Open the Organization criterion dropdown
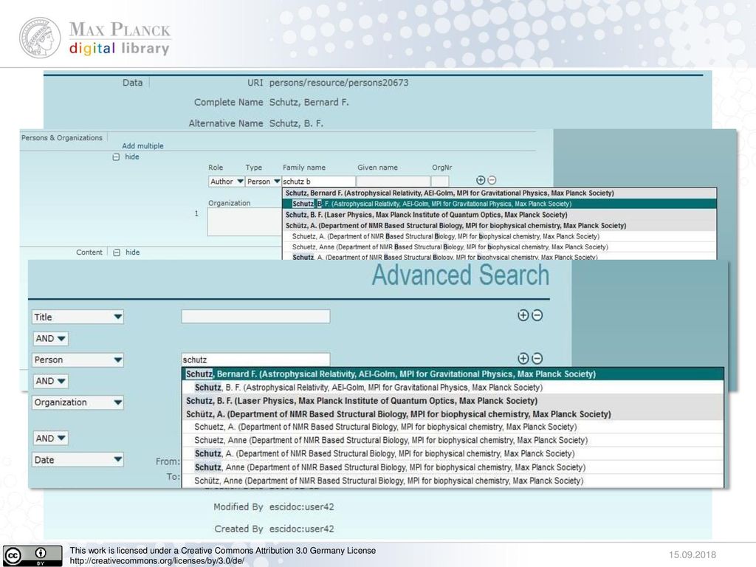Screen dimensions: 756x567 pyautogui.click(x=78, y=402)
